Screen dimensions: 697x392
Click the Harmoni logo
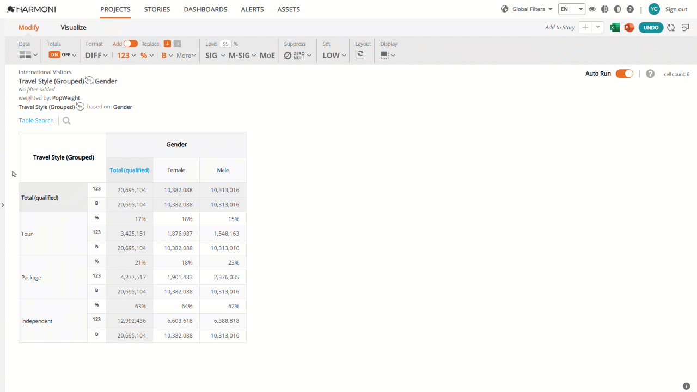[31, 9]
